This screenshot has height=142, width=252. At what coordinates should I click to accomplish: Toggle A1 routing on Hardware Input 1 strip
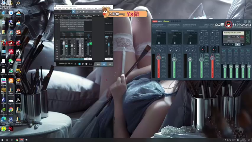point(163,55)
